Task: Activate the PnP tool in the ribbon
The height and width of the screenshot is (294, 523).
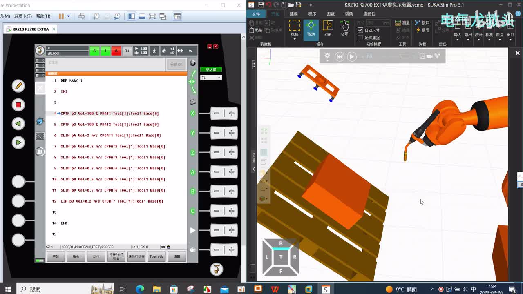Action: (328, 28)
